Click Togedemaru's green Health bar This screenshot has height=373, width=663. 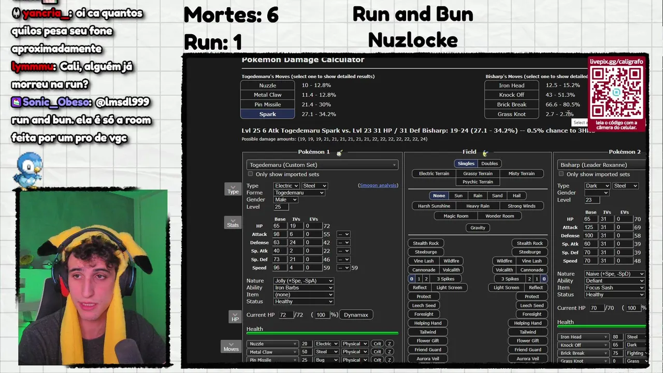pos(322,333)
